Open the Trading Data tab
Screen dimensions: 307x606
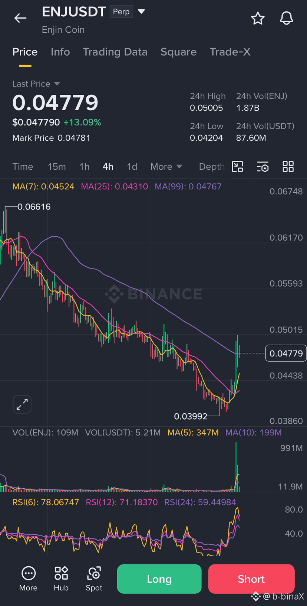(x=115, y=52)
